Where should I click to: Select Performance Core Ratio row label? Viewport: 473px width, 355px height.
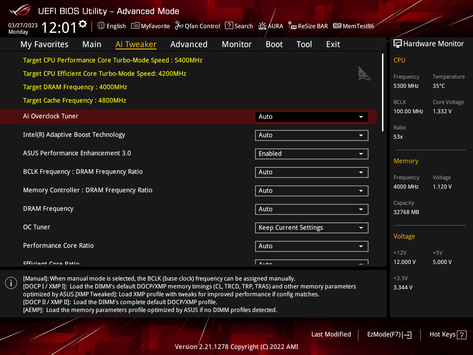coord(59,245)
